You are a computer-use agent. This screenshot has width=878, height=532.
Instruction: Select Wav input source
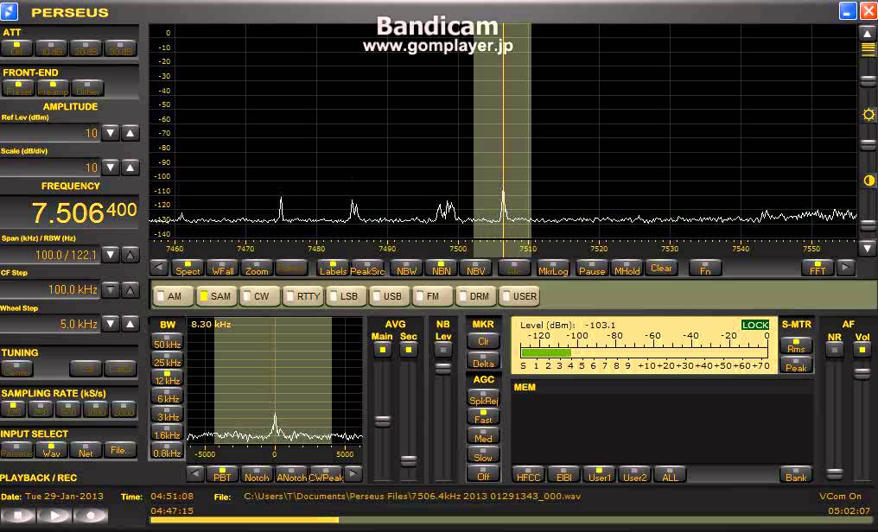[x=51, y=450]
